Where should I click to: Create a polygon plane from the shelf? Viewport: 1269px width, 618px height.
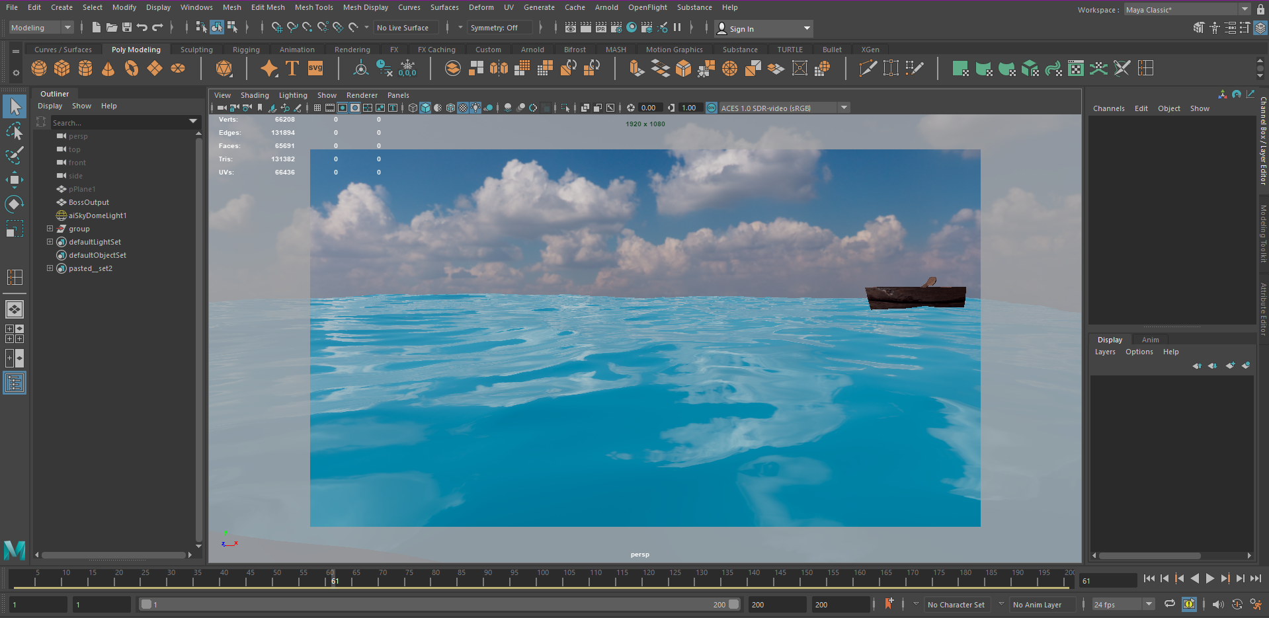click(155, 68)
